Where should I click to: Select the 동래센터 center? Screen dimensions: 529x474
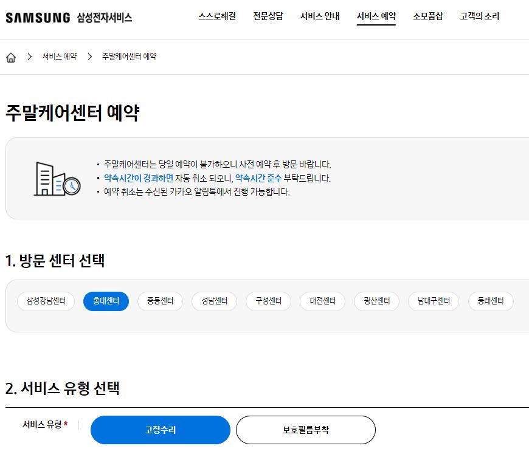click(x=490, y=301)
